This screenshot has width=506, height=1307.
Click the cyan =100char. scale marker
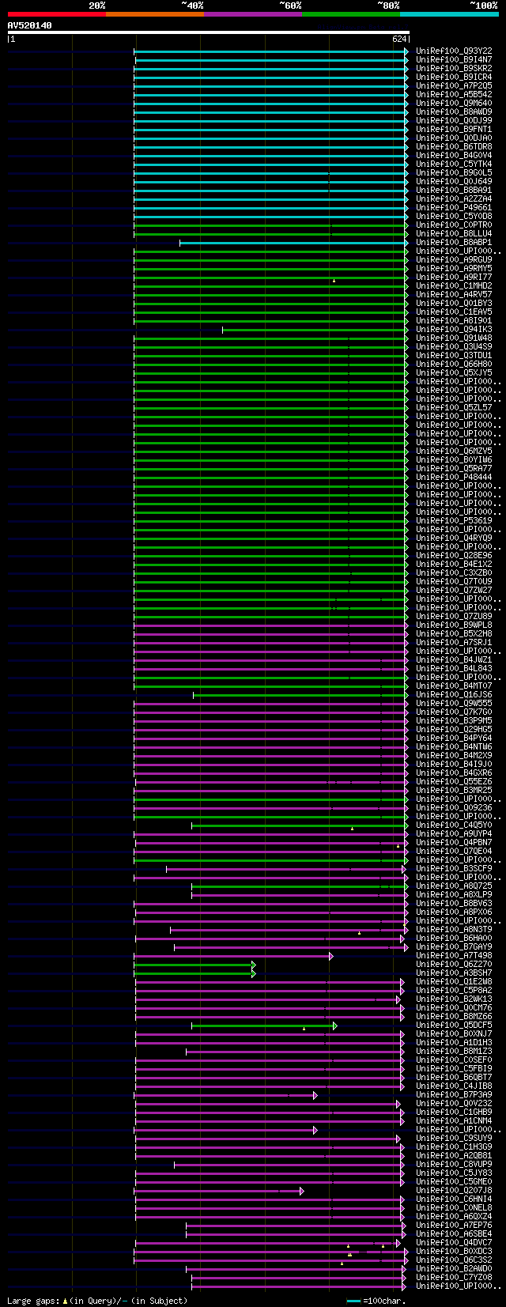click(x=353, y=1301)
